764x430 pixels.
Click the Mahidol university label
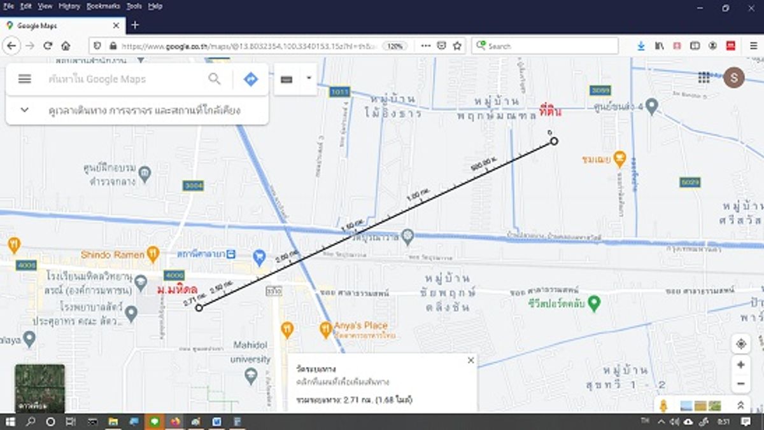click(x=251, y=354)
